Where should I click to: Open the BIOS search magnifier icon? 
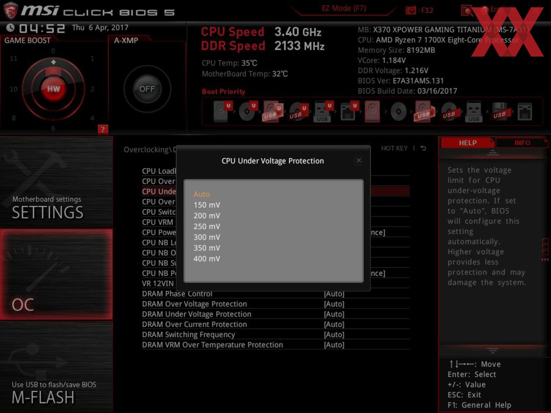[467, 10]
